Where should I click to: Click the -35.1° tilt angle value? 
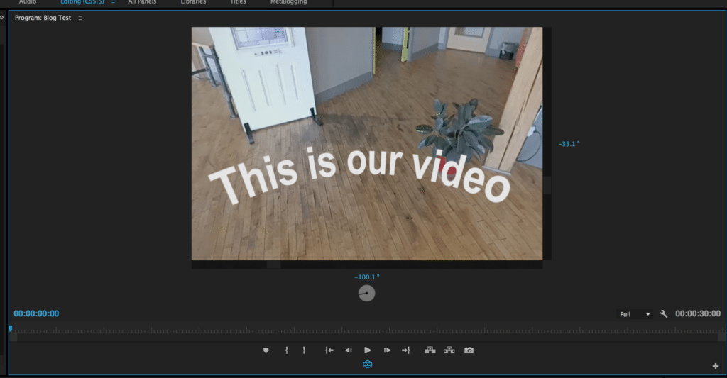pos(569,144)
